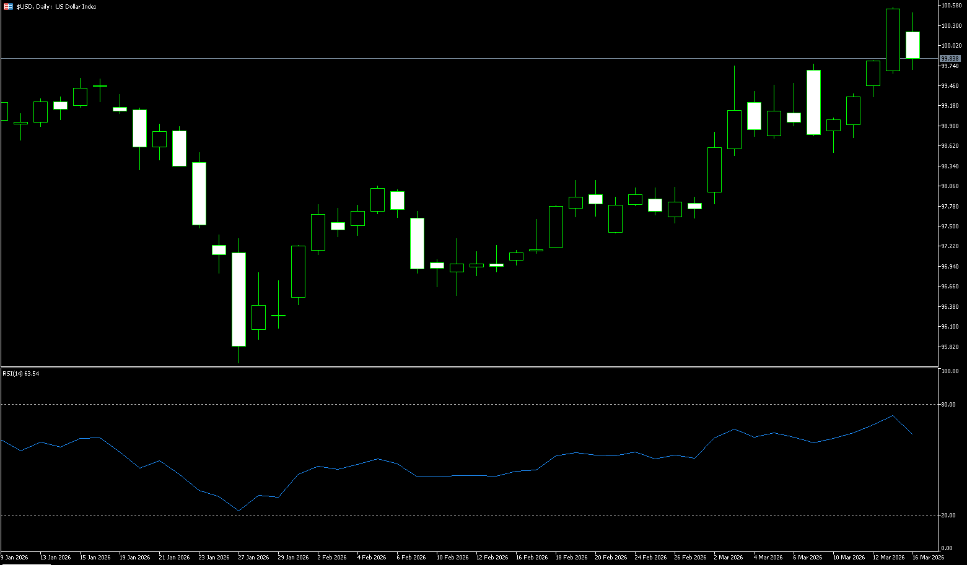The image size is (967, 565).
Task: Click the "27 Jan 2026" date on time axis
Action: (253, 558)
